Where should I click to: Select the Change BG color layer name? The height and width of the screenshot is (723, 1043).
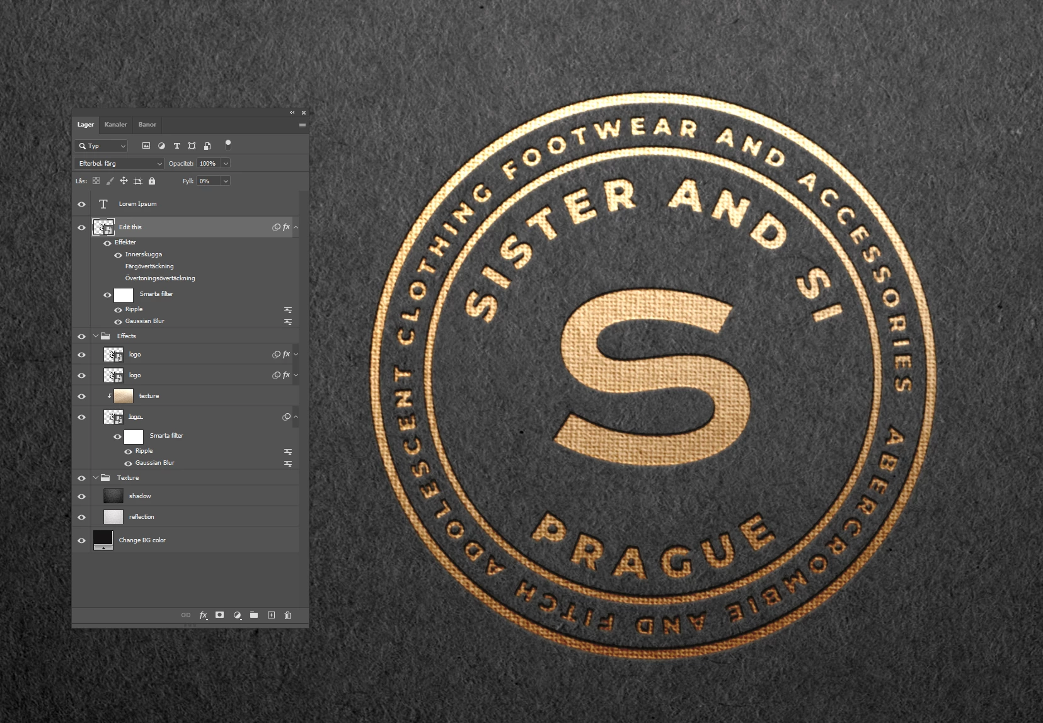tap(142, 540)
